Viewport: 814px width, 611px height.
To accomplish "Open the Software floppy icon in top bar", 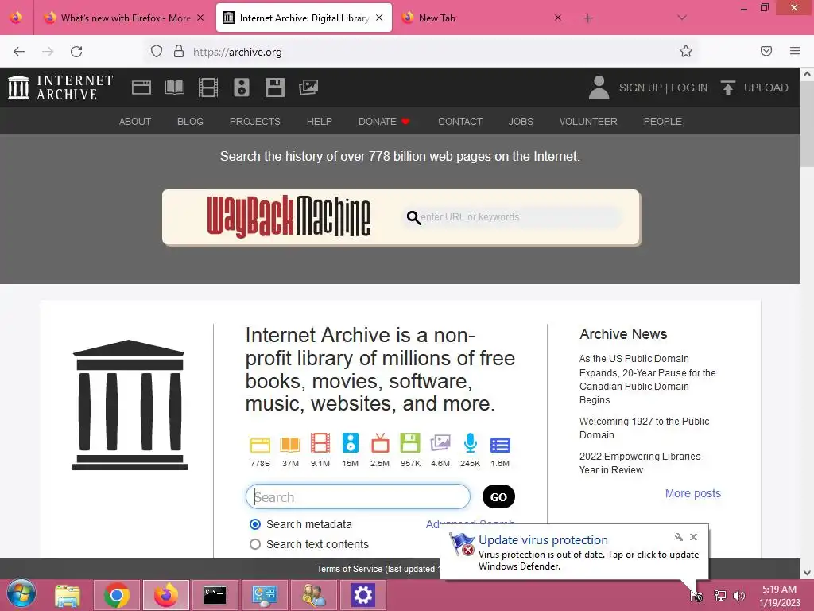I will tap(274, 88).
